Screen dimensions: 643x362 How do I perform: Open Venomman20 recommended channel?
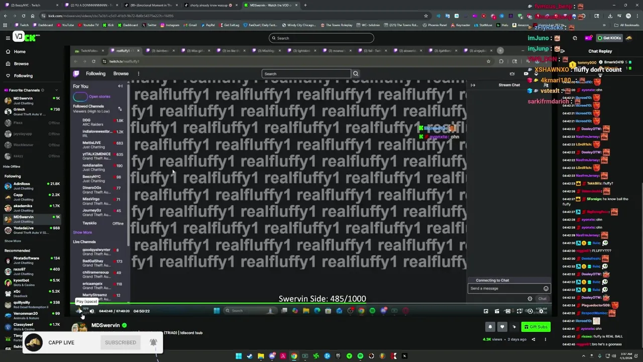(x=32, y=316)
